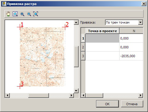This screenshot has width=148, height=112.
Task: Click the Отмена button
Action: coord(132,104)
